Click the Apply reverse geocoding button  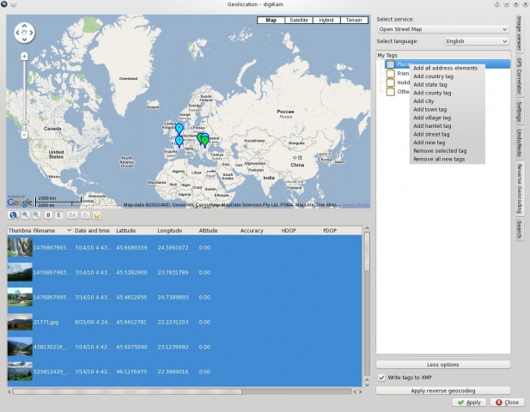click(x=442, y=391)
